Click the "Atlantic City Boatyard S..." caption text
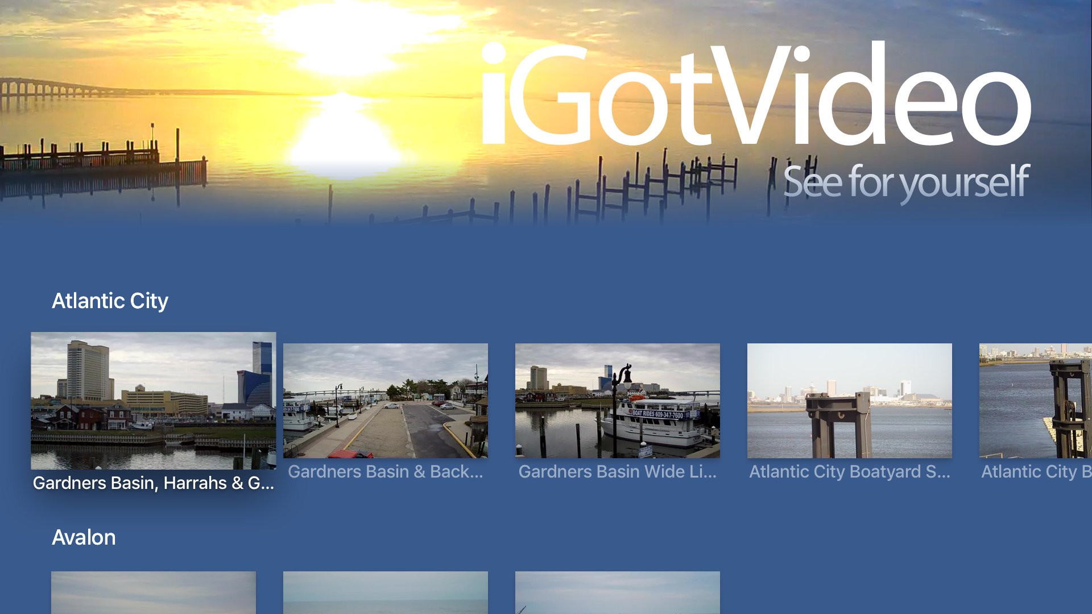Screen dimensions: 1092x614 click(x=850, y=472)
